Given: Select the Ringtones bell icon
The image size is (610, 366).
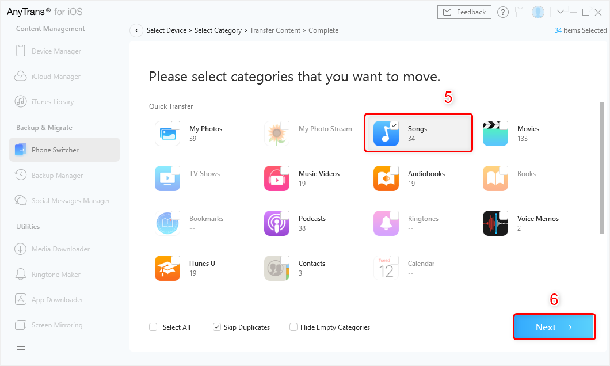Looking at the screenshot, I should click(386, 223).
